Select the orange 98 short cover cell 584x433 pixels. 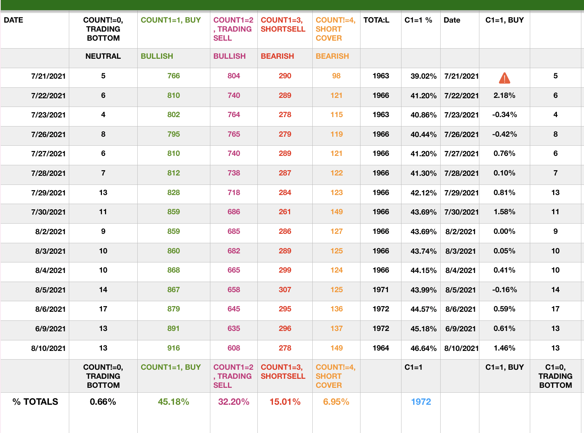[x=336, y=76]
